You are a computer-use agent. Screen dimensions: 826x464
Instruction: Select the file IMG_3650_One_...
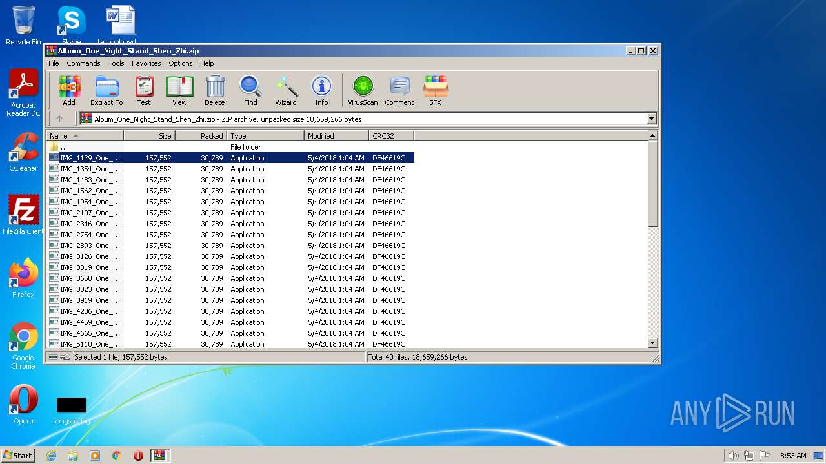click(230, 278)
